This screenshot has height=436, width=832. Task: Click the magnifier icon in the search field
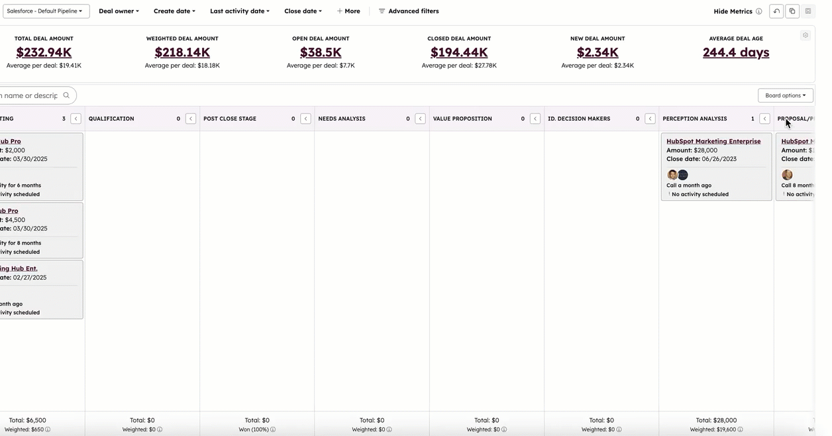click(66, 95)
